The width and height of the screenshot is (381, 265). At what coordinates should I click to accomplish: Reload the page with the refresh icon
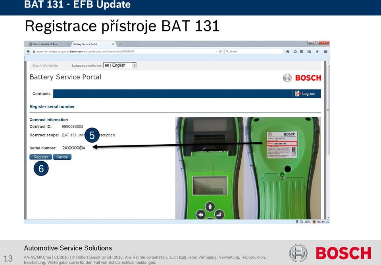pos(220,52)
